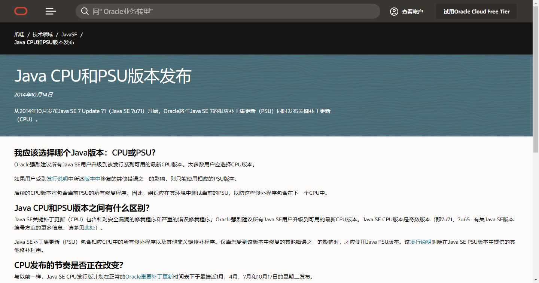Open site menu via the three-line icon
539x283 pixels.
51,11
